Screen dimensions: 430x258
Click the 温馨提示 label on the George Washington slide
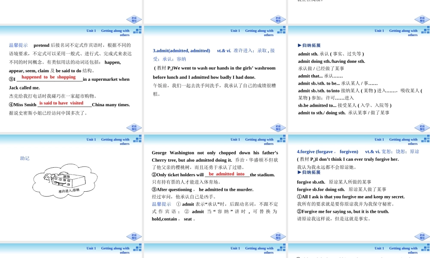[x=162, y=204]
